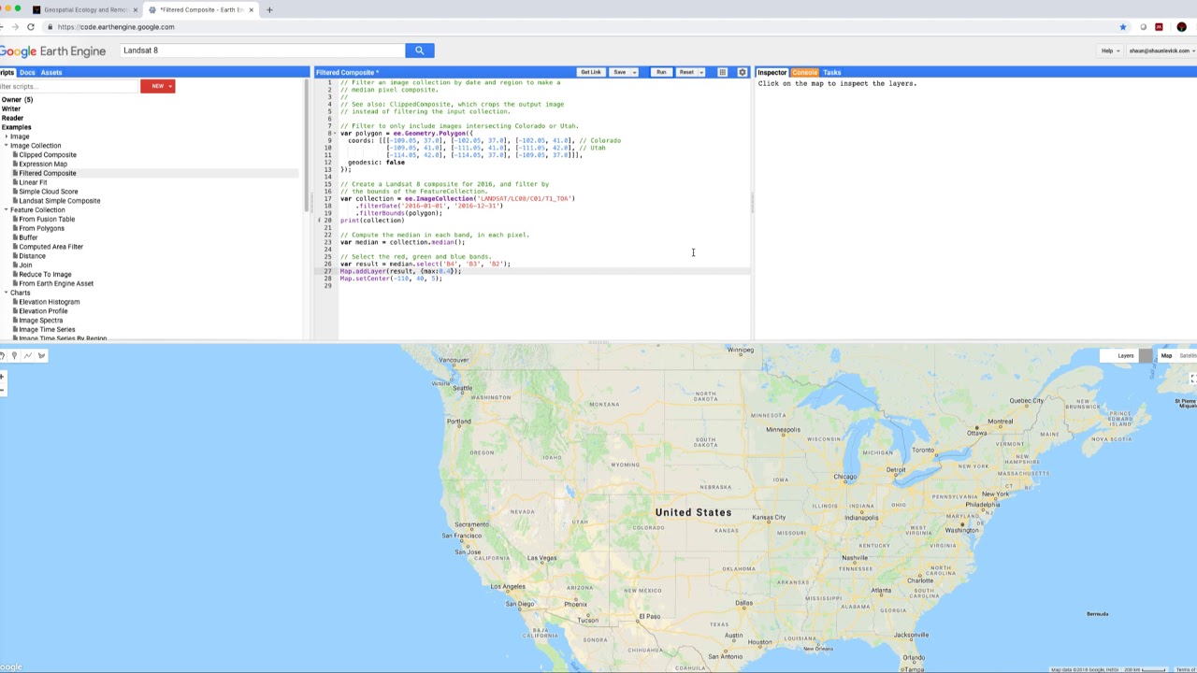Open the Expression Map example script

pos(43,165)
